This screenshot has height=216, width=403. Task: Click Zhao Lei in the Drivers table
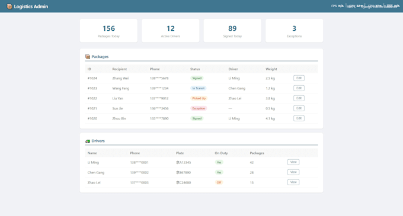pyautogui.click(x=94, y=182)
